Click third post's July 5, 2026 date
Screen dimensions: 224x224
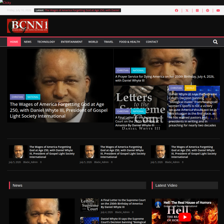(157, 162)
